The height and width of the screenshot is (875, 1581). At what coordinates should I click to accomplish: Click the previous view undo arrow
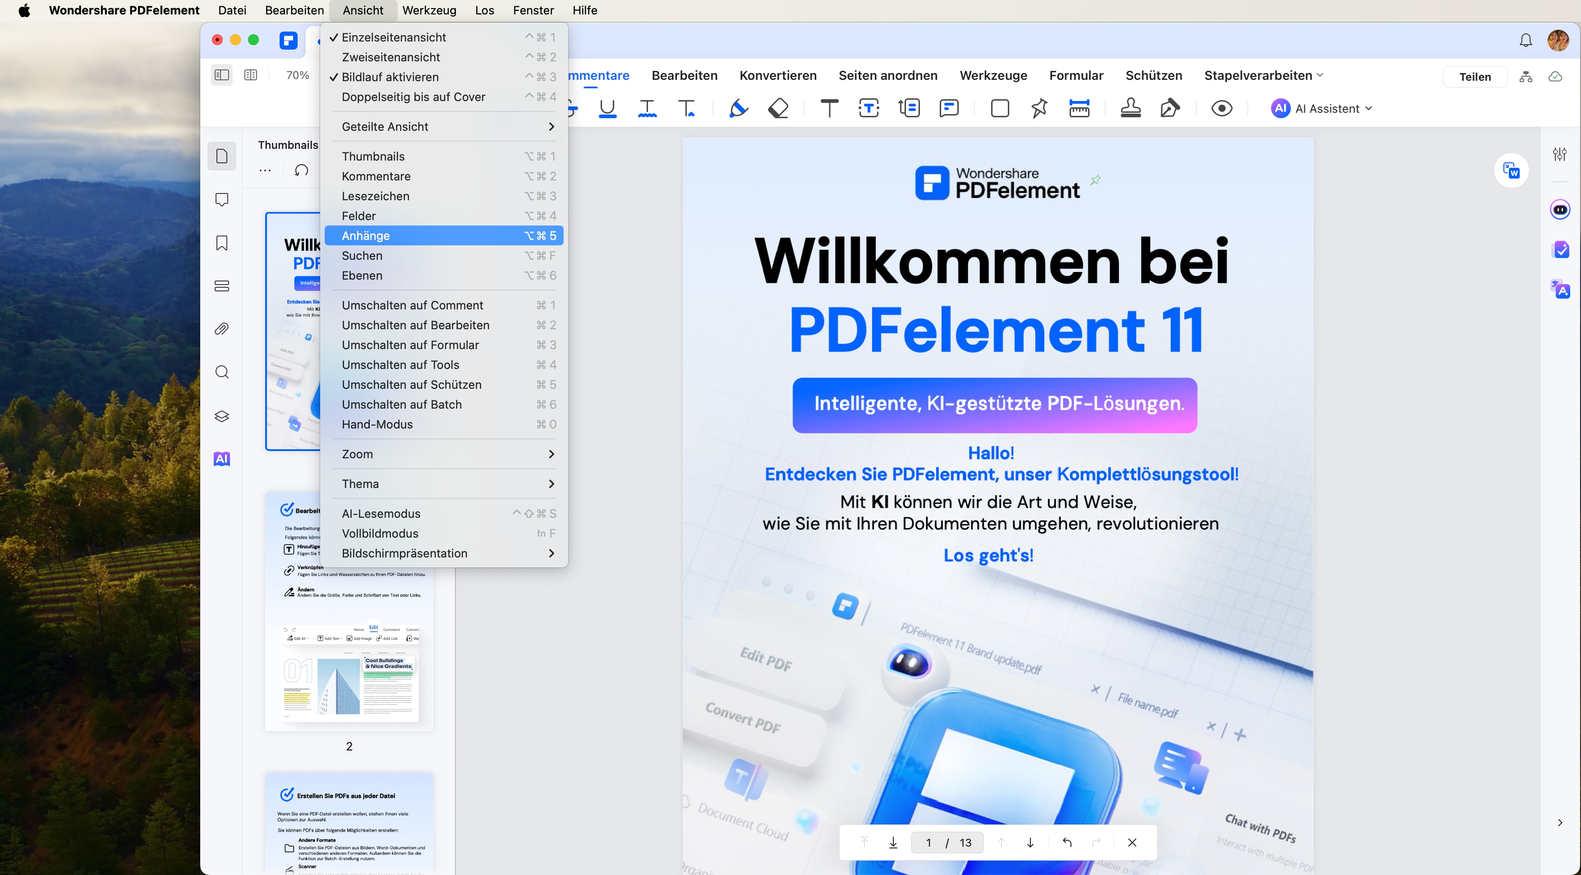coord(1066,843)
